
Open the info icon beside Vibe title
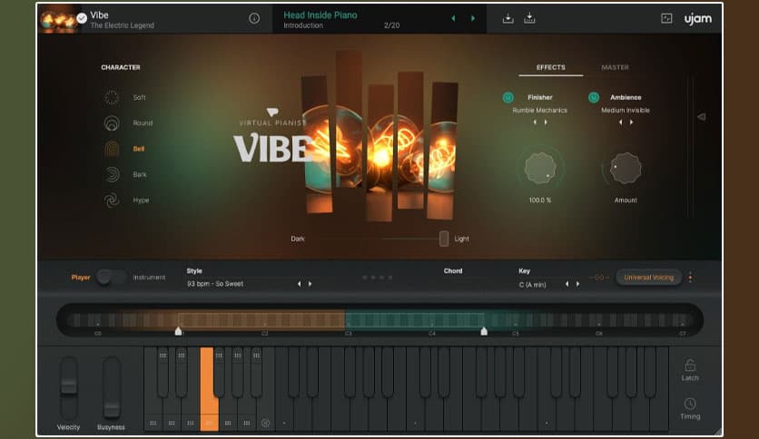coord(254,18)
